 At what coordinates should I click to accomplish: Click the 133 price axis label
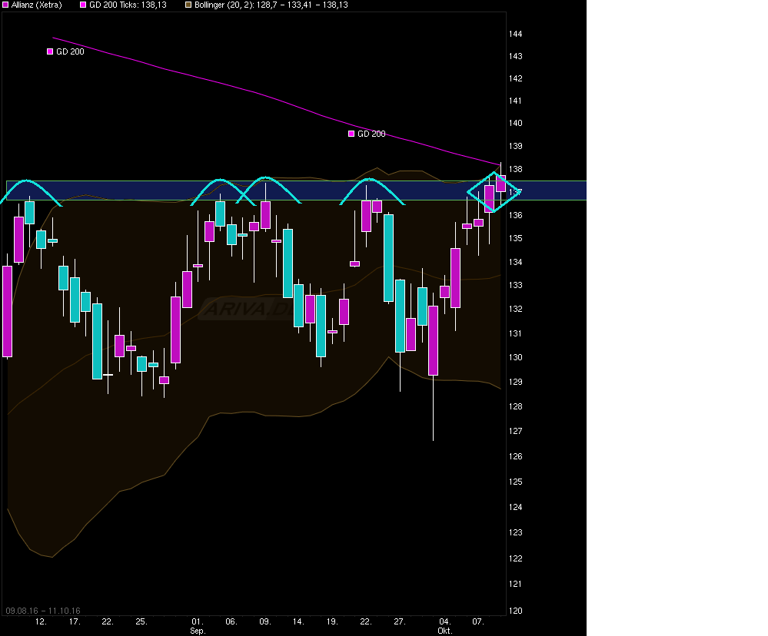click(515, 285)
